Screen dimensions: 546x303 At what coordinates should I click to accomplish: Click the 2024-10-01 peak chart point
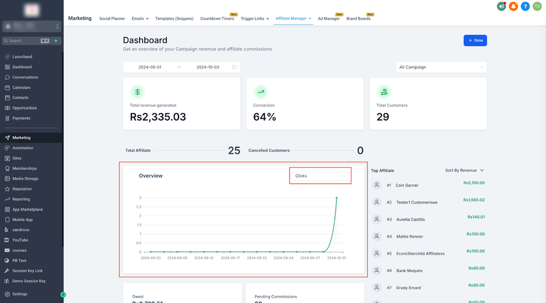click(337, 198)
